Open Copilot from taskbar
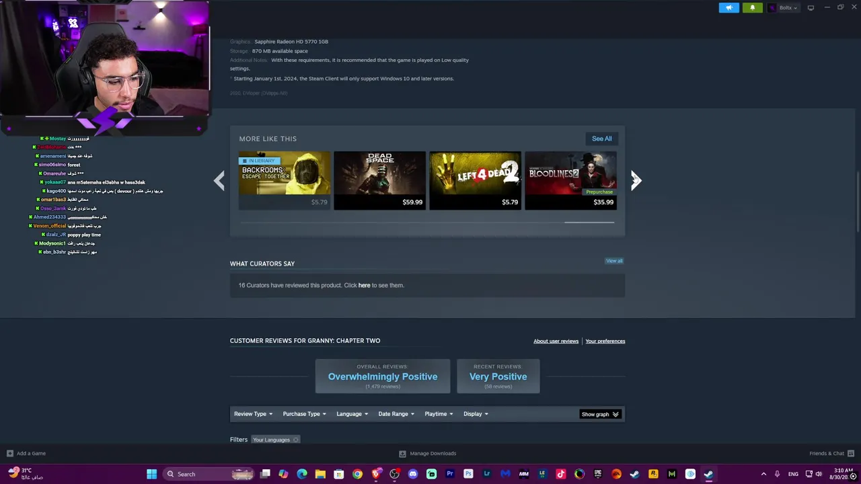Screen dimensions: 861x484 click(x=283, y=474)
